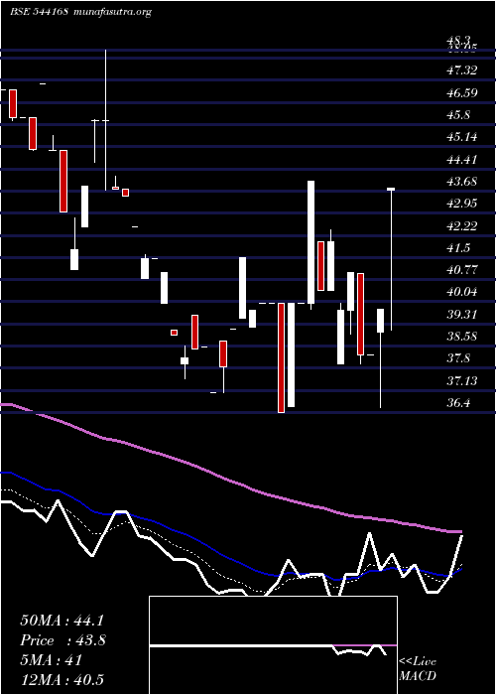Select the 37.13 price level label
Image resolution: width=496 pixels, height=695 pixels.
(462, 380)
